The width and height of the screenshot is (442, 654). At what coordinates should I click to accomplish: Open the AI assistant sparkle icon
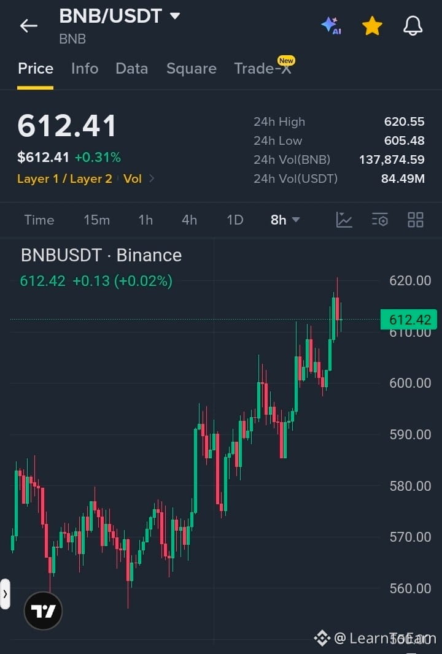tap(331, 26)
